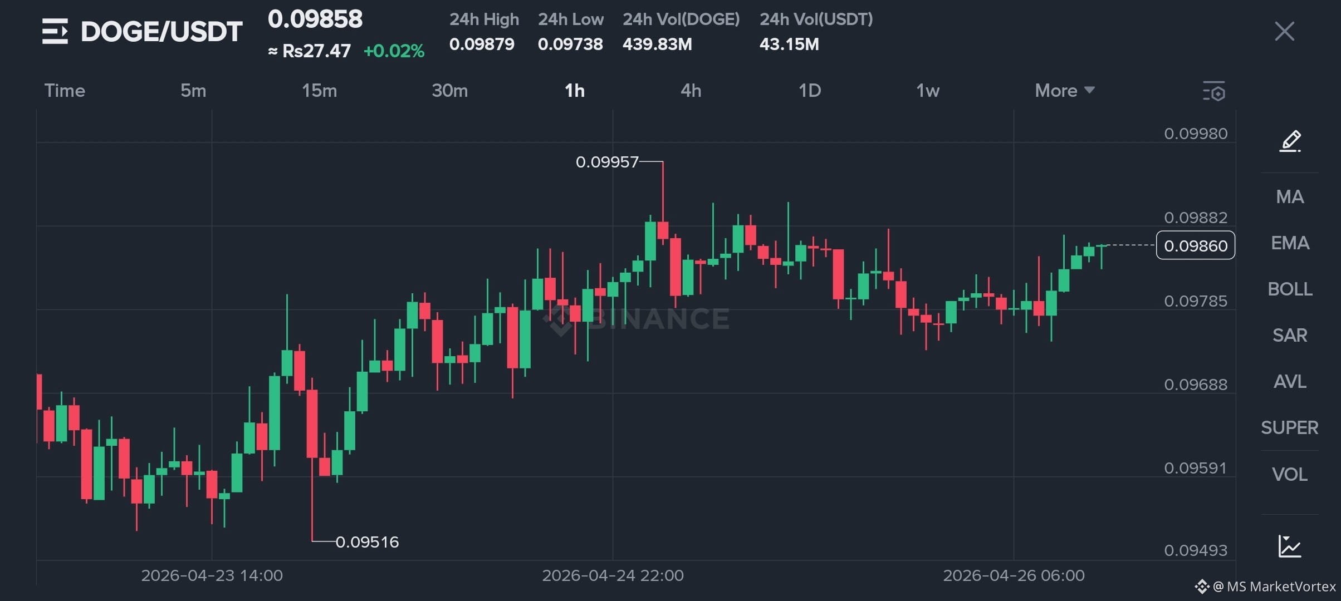
Task: Select the 4h timeframe
Action: click(x=691, y=90)
